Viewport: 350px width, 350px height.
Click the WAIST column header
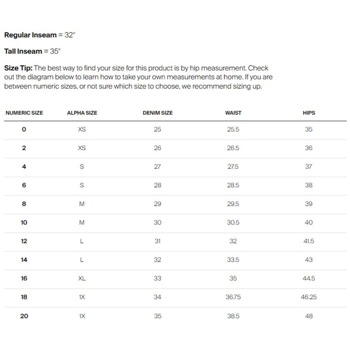[233, 113]
